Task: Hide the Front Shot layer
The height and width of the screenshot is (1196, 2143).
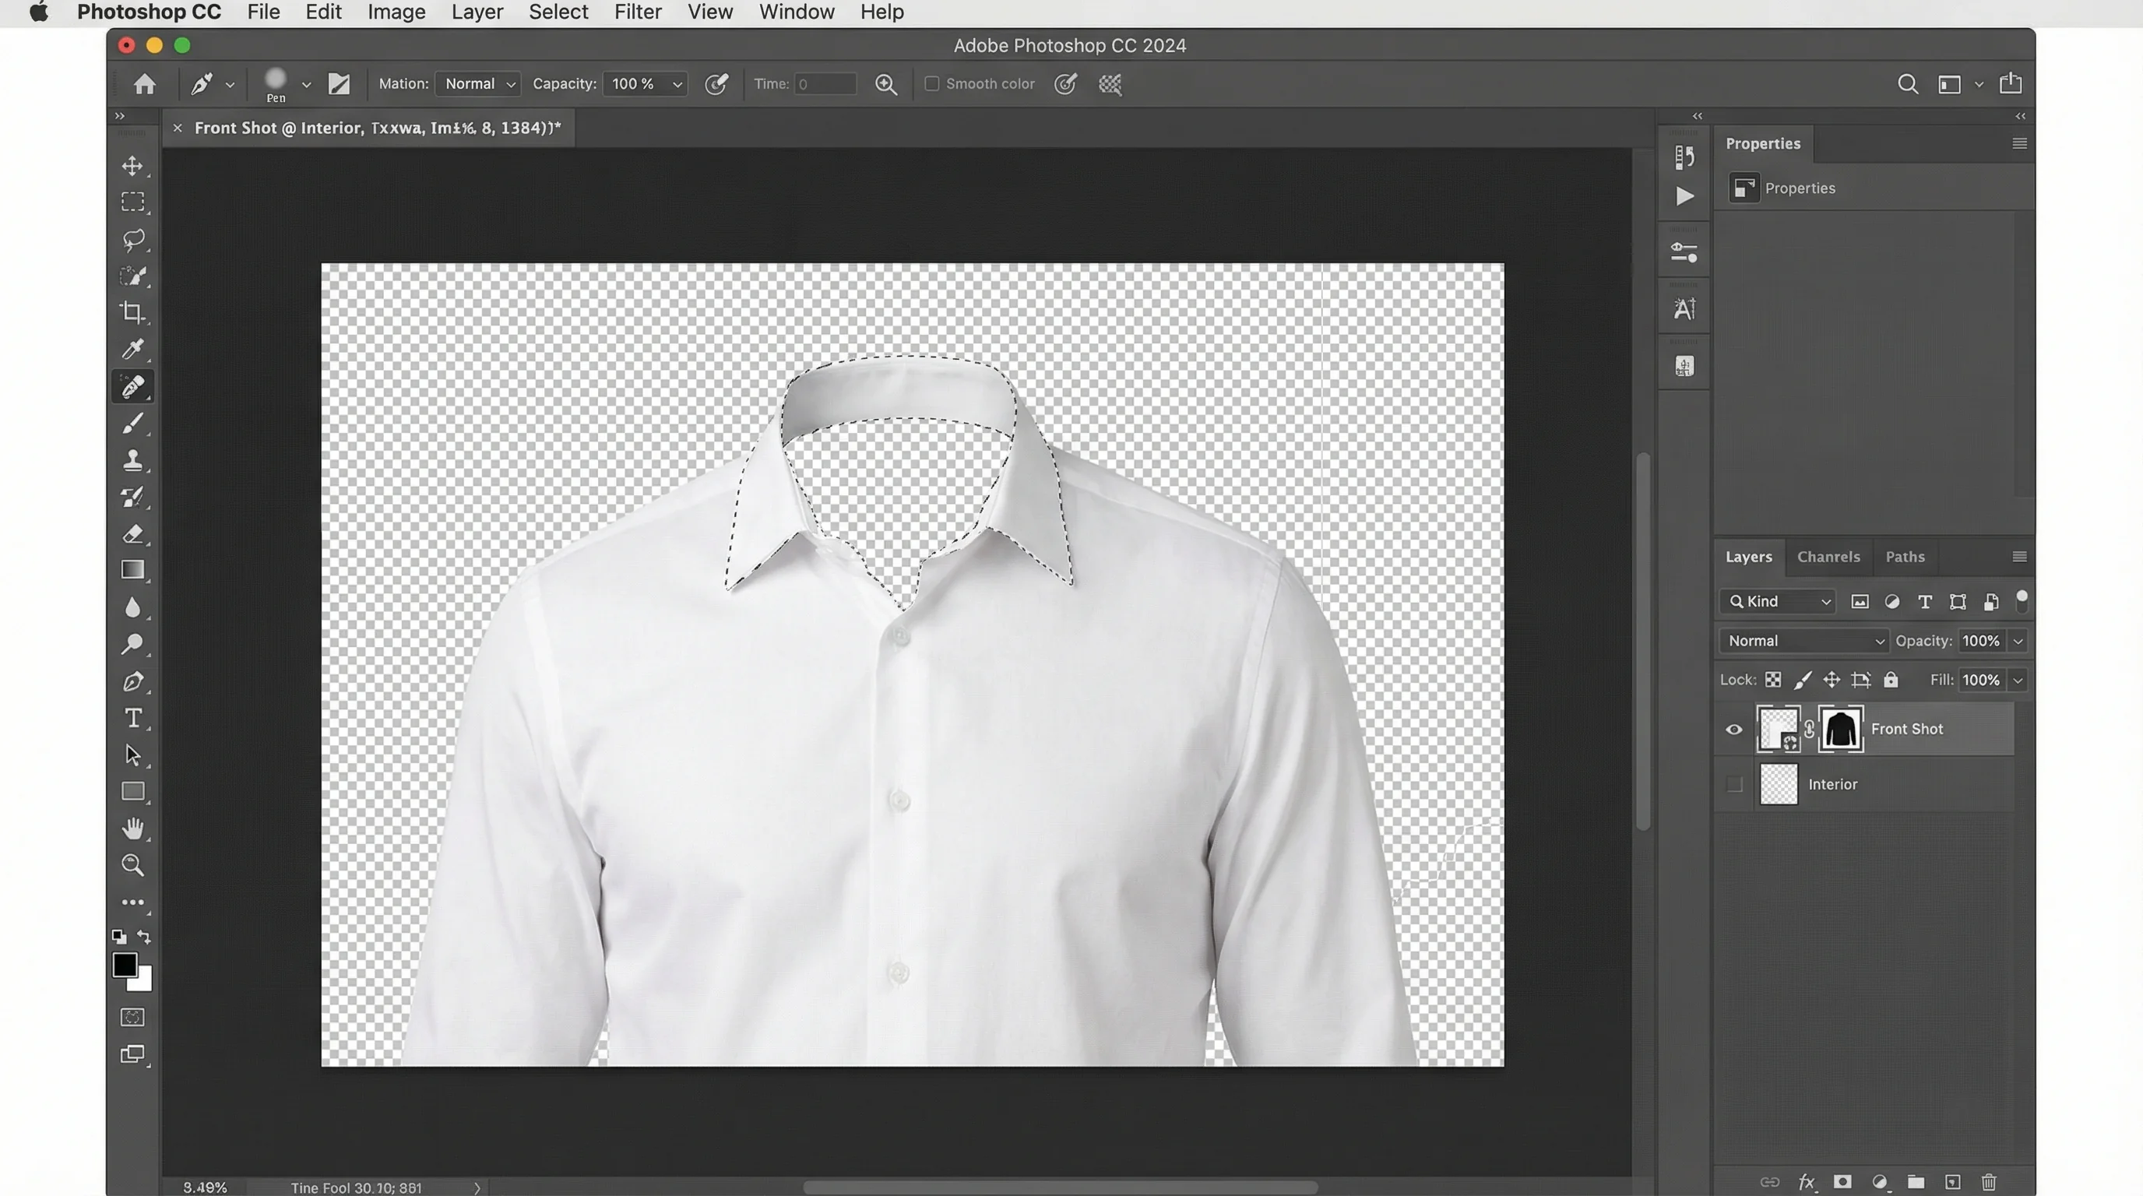Action: [x=1733, y=729]
